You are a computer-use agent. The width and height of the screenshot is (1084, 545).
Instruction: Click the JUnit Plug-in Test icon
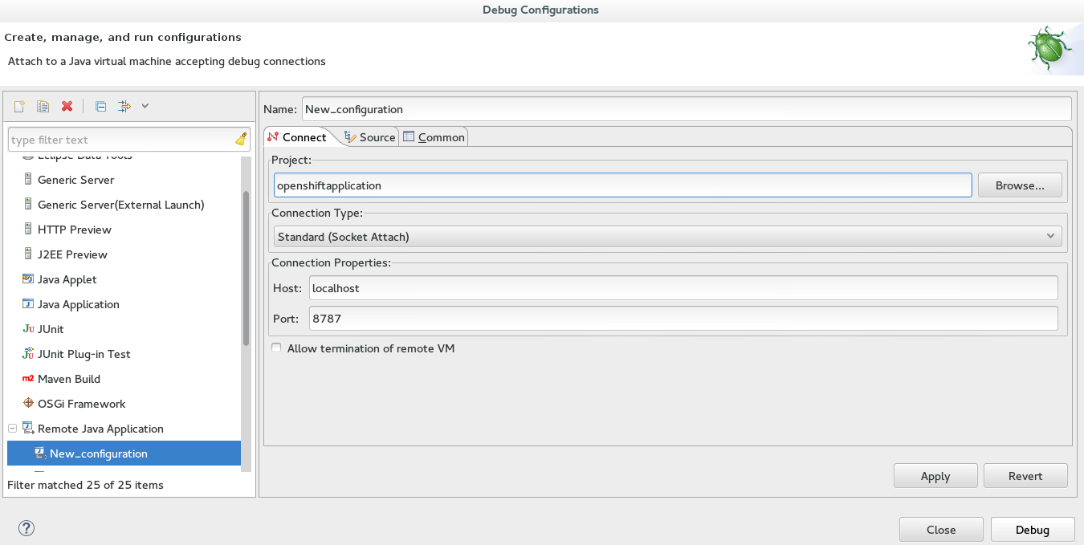28,354
